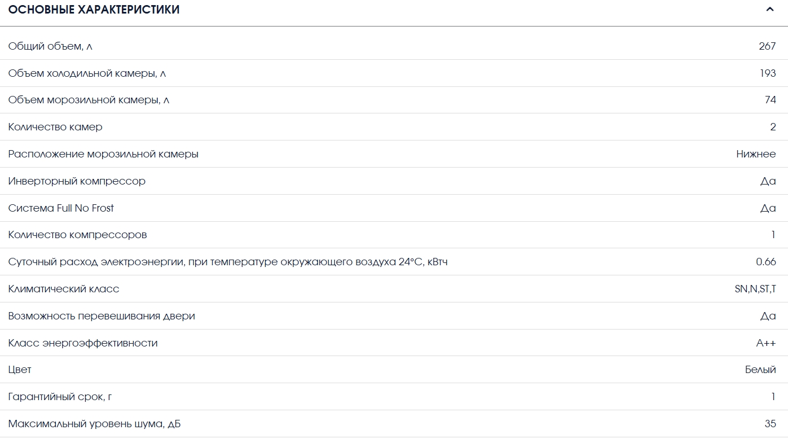This screenshot has width=788, height=443.
Task: Select 'Объем холодильной камеры, л' row label
Action: 87,73
